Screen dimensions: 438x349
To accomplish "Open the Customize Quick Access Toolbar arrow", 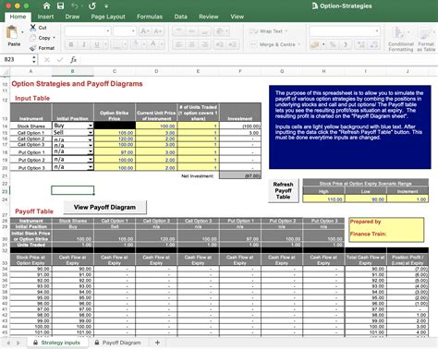I will tap(106, 6).
